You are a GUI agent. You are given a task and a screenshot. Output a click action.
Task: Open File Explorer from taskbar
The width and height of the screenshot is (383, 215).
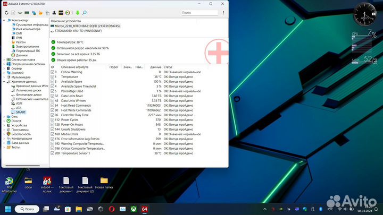[x=79, y=209]
